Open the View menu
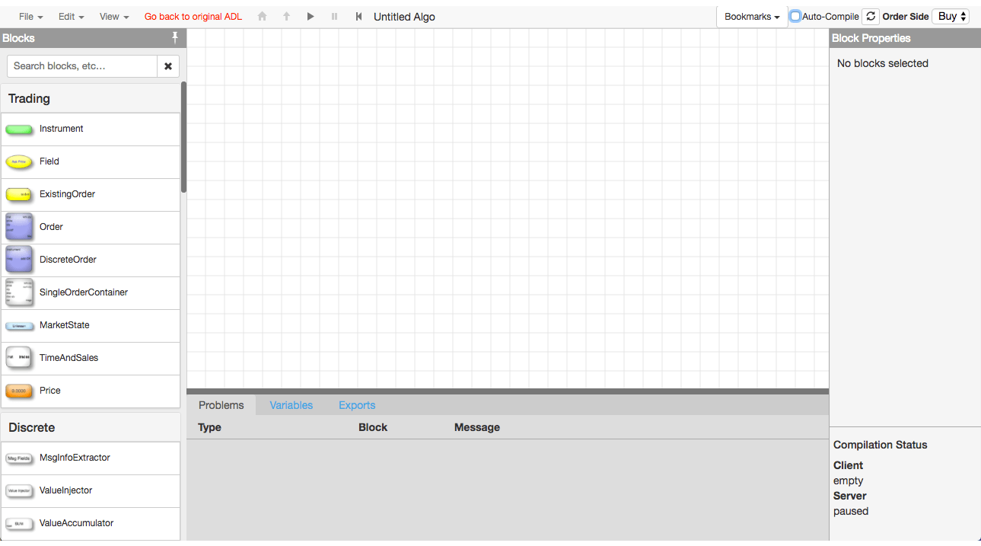 click(114, 16)
